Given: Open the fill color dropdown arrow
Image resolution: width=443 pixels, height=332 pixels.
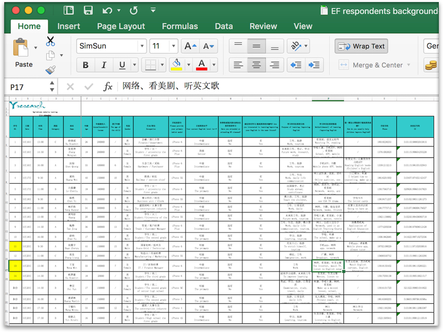Looking at the screenshot, I should (189, 65).
